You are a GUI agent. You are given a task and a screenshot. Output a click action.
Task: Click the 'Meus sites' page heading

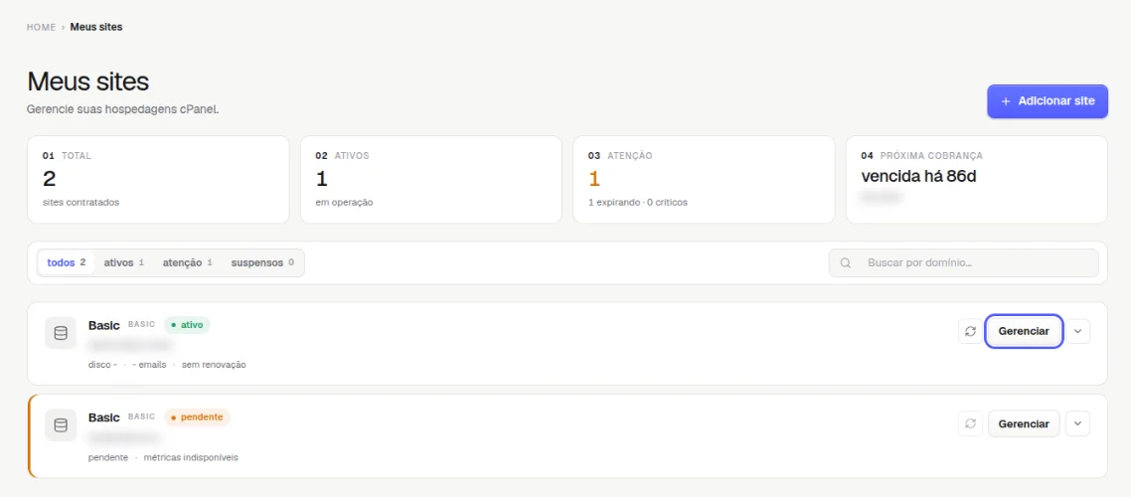(87, 82)
